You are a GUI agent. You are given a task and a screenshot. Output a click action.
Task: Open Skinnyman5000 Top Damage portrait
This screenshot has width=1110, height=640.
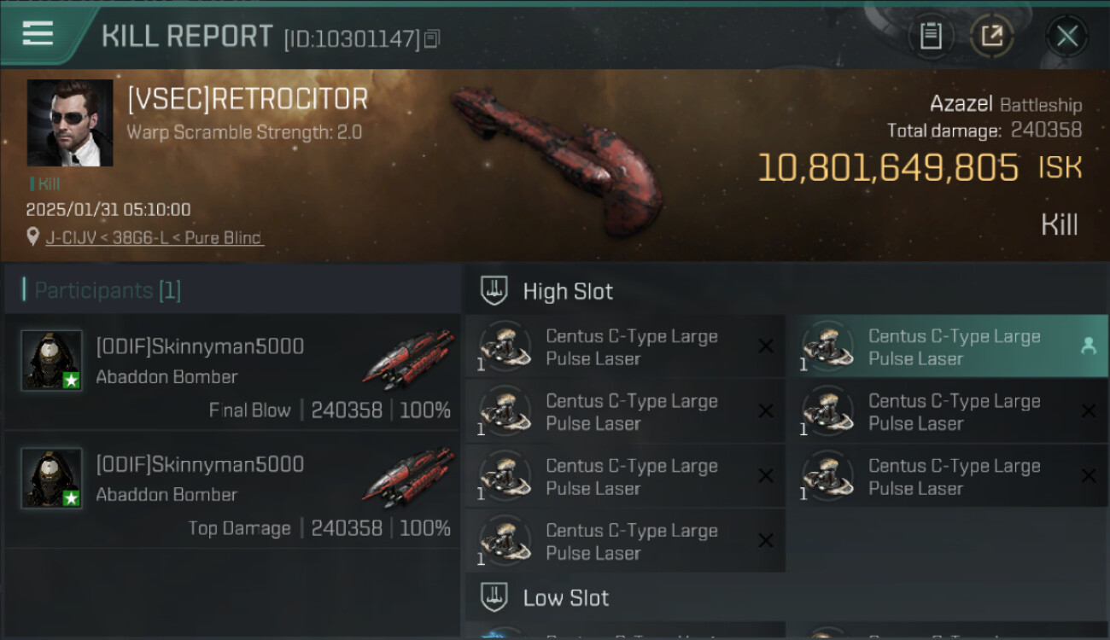(51, 478)
